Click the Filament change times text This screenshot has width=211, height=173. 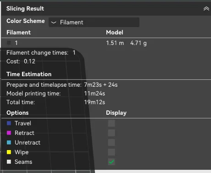pos(41,53)
